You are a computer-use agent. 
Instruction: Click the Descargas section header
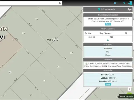click(x=108, y=44)
